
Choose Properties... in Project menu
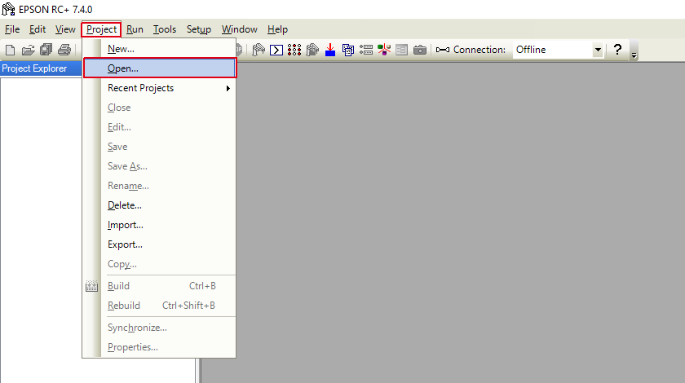point(160,347)
